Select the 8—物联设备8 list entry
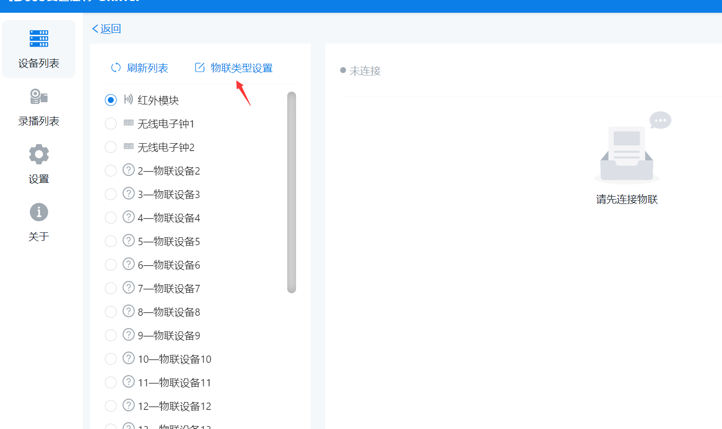 pos(169,312)
